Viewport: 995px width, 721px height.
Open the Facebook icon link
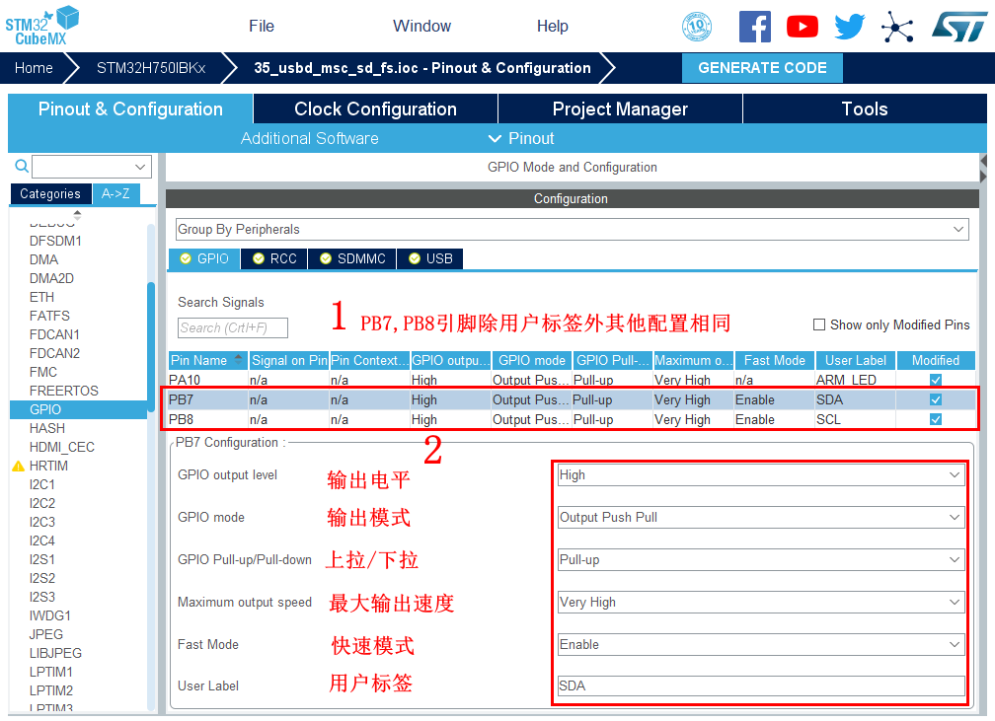click(x=754, y=27)
